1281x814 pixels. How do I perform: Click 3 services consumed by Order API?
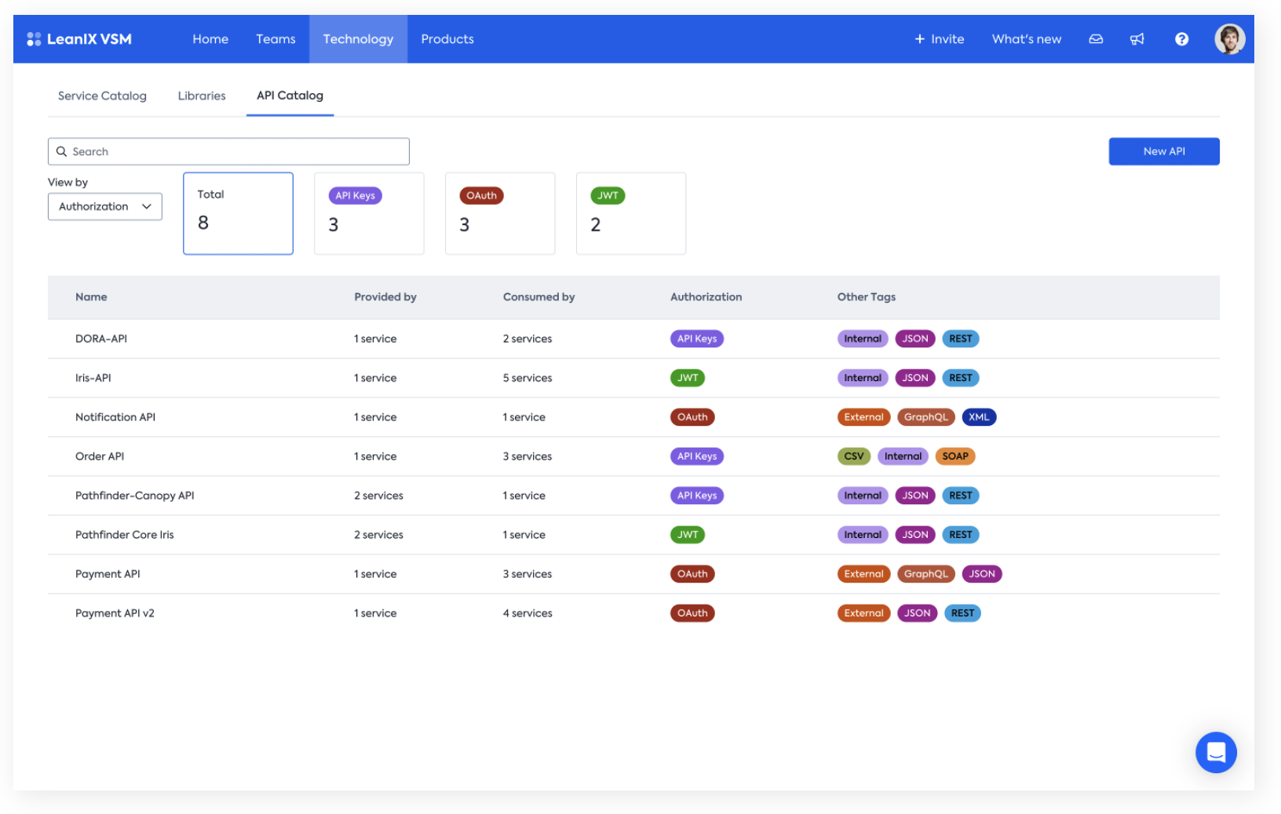[527, 456]
